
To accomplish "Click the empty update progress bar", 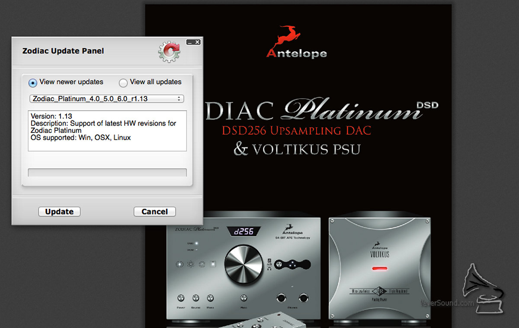I will (107, 172).
